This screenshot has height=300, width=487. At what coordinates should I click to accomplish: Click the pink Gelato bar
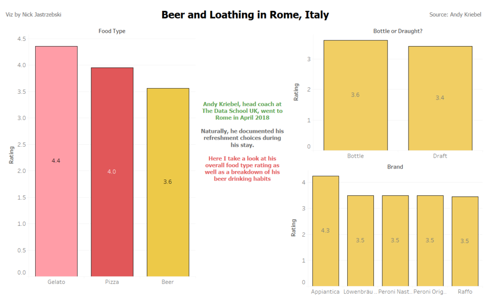pyautogui.click(x=56, y=161)
